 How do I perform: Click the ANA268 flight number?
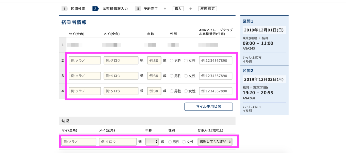pos(249,98)
